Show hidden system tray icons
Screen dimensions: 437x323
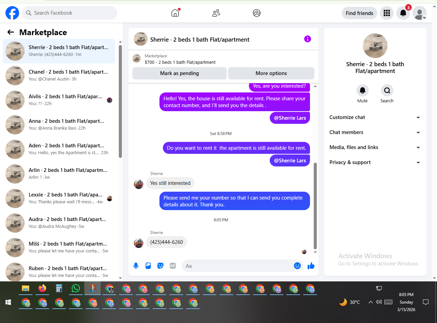[370, 302]
